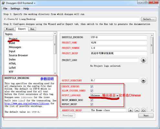Image resolution: width=160 pixels, height=129 pixels.
Task: Click the DOXYFILE_ENCODING field with UTF-8
Action: point(119,37)
